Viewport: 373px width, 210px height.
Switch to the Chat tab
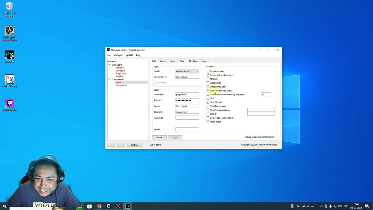[182, 61]
